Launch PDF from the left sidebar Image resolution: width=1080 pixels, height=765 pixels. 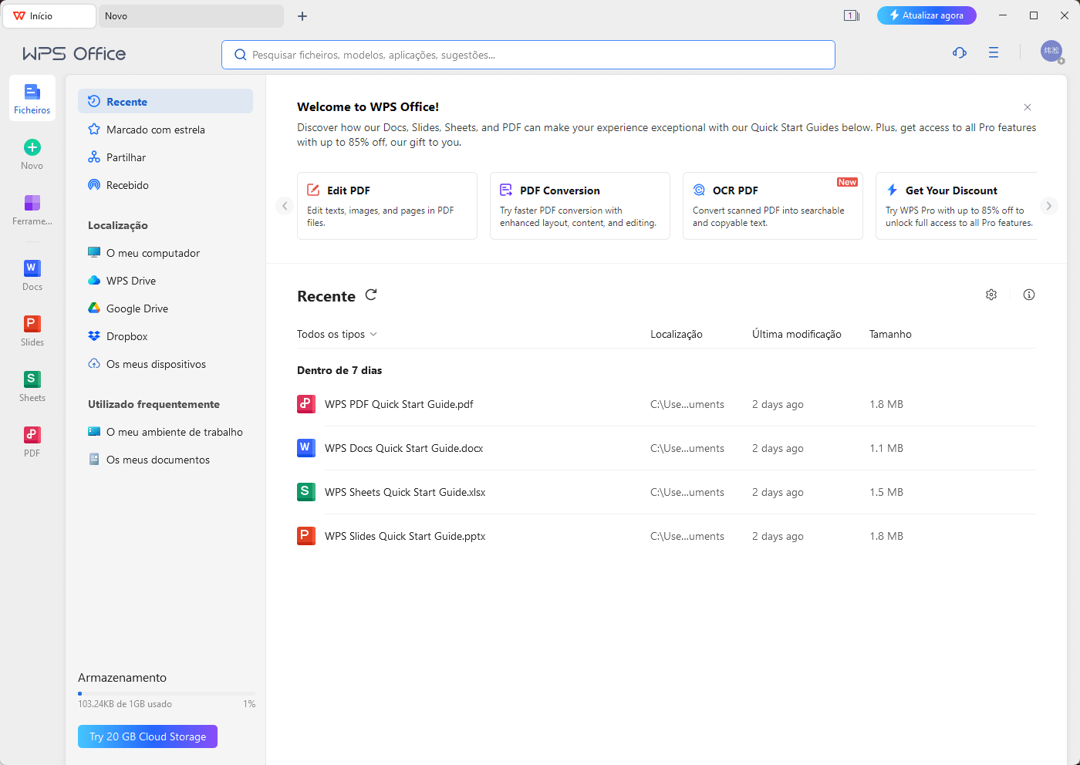point(32,441)
